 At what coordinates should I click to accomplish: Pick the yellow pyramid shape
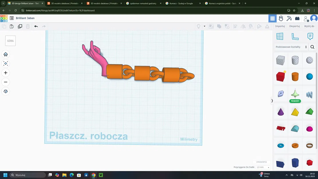point(295,112)
